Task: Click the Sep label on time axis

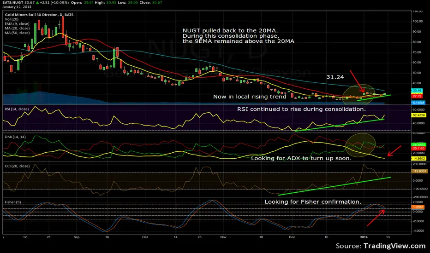Action: [x=77, y=237]
